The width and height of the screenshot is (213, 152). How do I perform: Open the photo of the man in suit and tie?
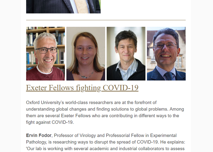click(x=166, y=54)
